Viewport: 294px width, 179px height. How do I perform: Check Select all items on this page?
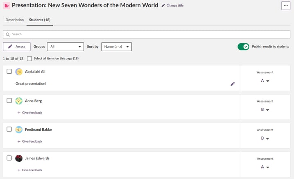coord(29,59)
